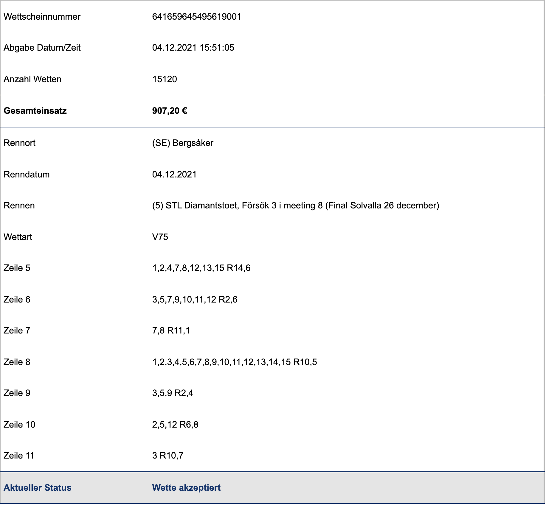546x505 pixels.
Task: Select Zeile 6 picks ending R2,6
Action: click(x=195, y=300)
